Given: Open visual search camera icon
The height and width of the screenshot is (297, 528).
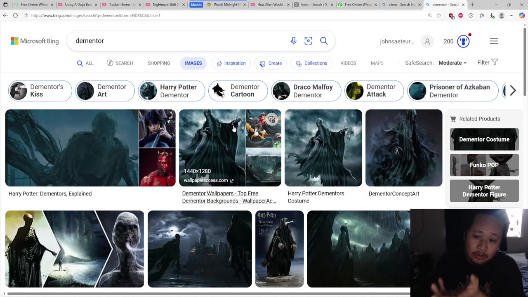Looking at the screenshot, I should pyautogui.click(x=309, y=41).
